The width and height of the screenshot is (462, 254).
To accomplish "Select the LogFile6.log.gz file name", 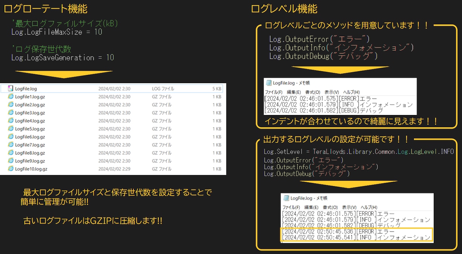I will (30, 137).
